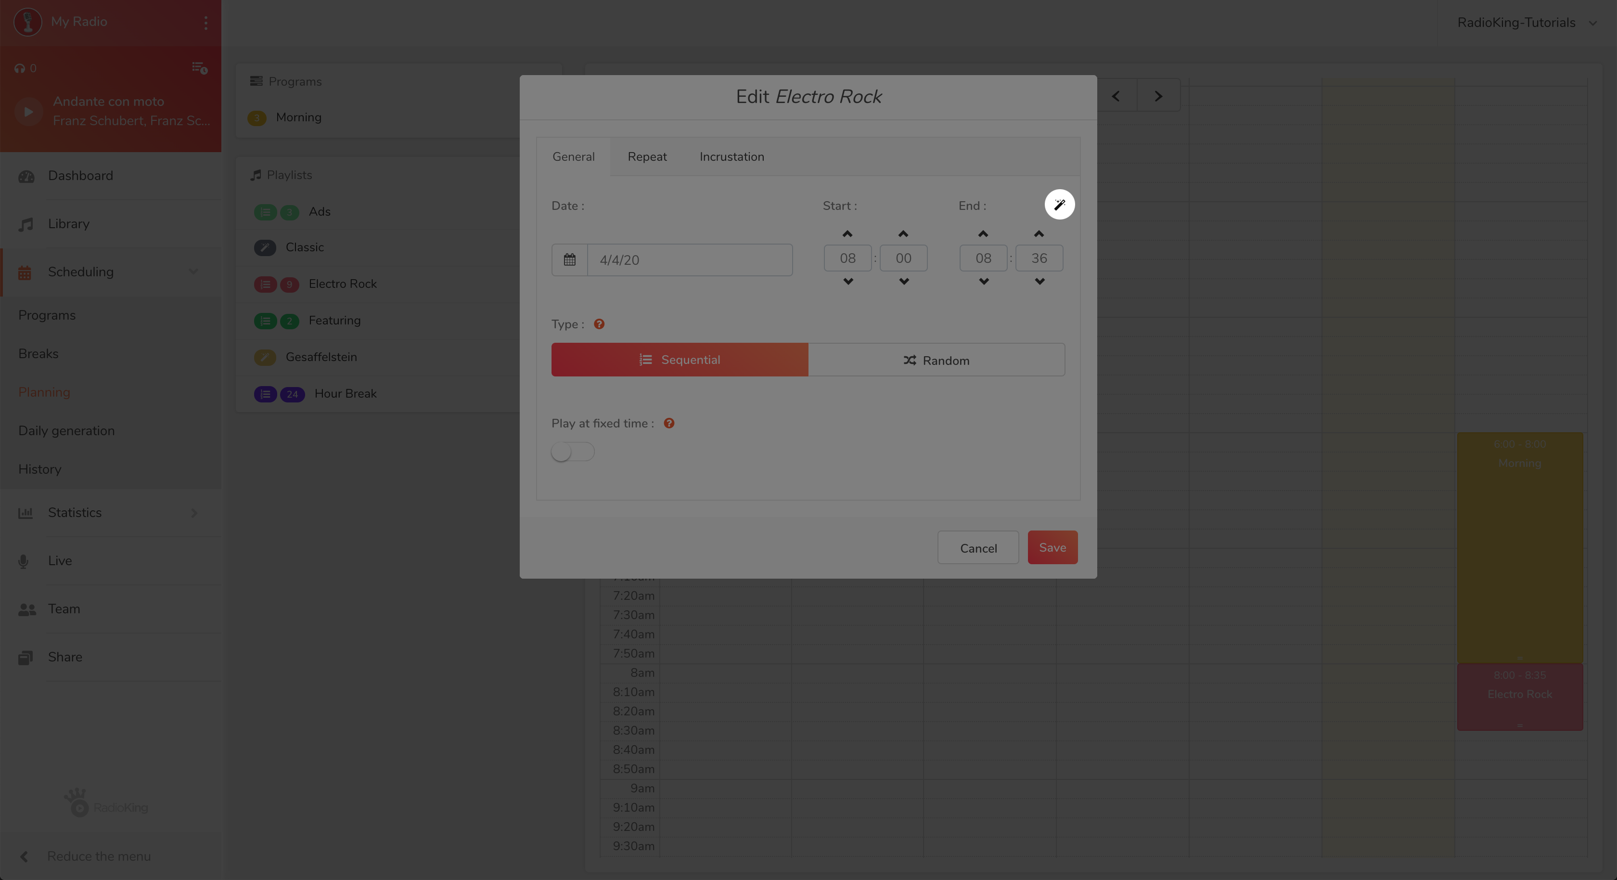Image resolution: width=1617 pixels, height=880 pixels.
Task: Click the red 9 badge of Electro Rock
Action: [x=289, y=284]
